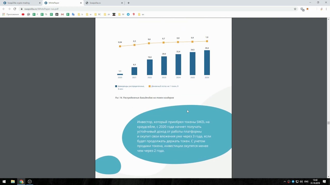Screen dimensions: 330x185
Task: Click the PDF vertical scrollbar thumb
Action: (x=328, y=123)
